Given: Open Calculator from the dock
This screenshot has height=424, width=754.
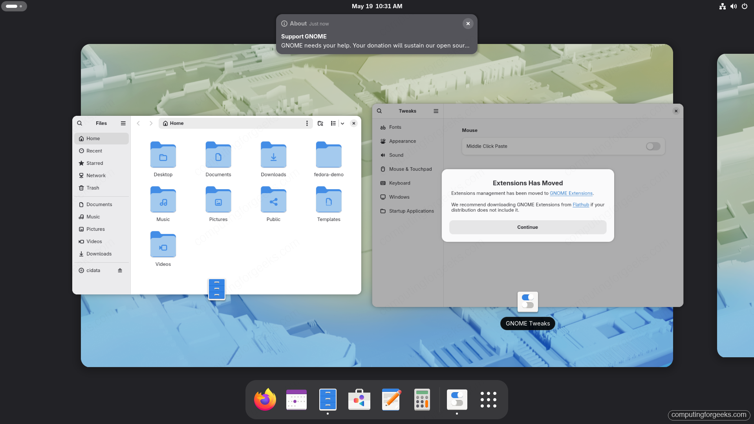Looking at the screenshot, I should click(x=422, y=399).
